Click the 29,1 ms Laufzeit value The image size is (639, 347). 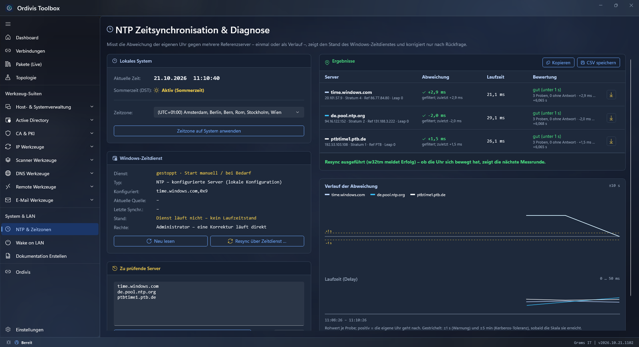pos(496,118)
